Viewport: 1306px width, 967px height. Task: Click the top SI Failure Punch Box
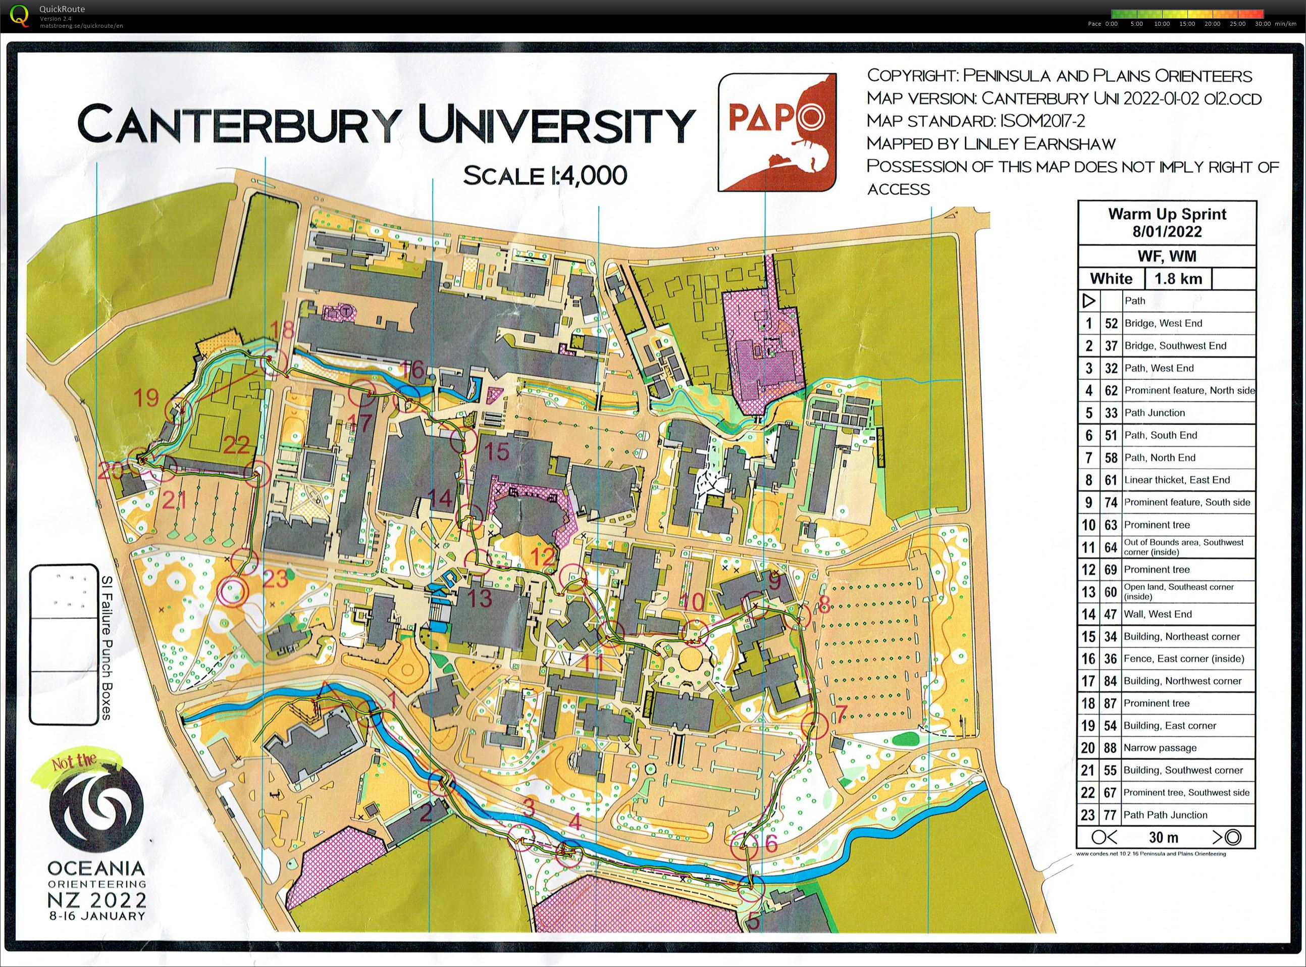click(64, 592)
